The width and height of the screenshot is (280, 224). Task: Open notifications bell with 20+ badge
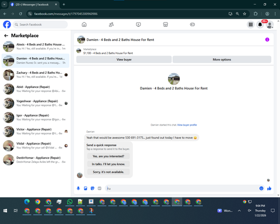[x=260, y=25]
